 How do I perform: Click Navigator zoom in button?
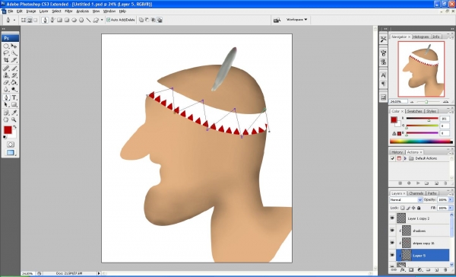click(x=445, y=102)
